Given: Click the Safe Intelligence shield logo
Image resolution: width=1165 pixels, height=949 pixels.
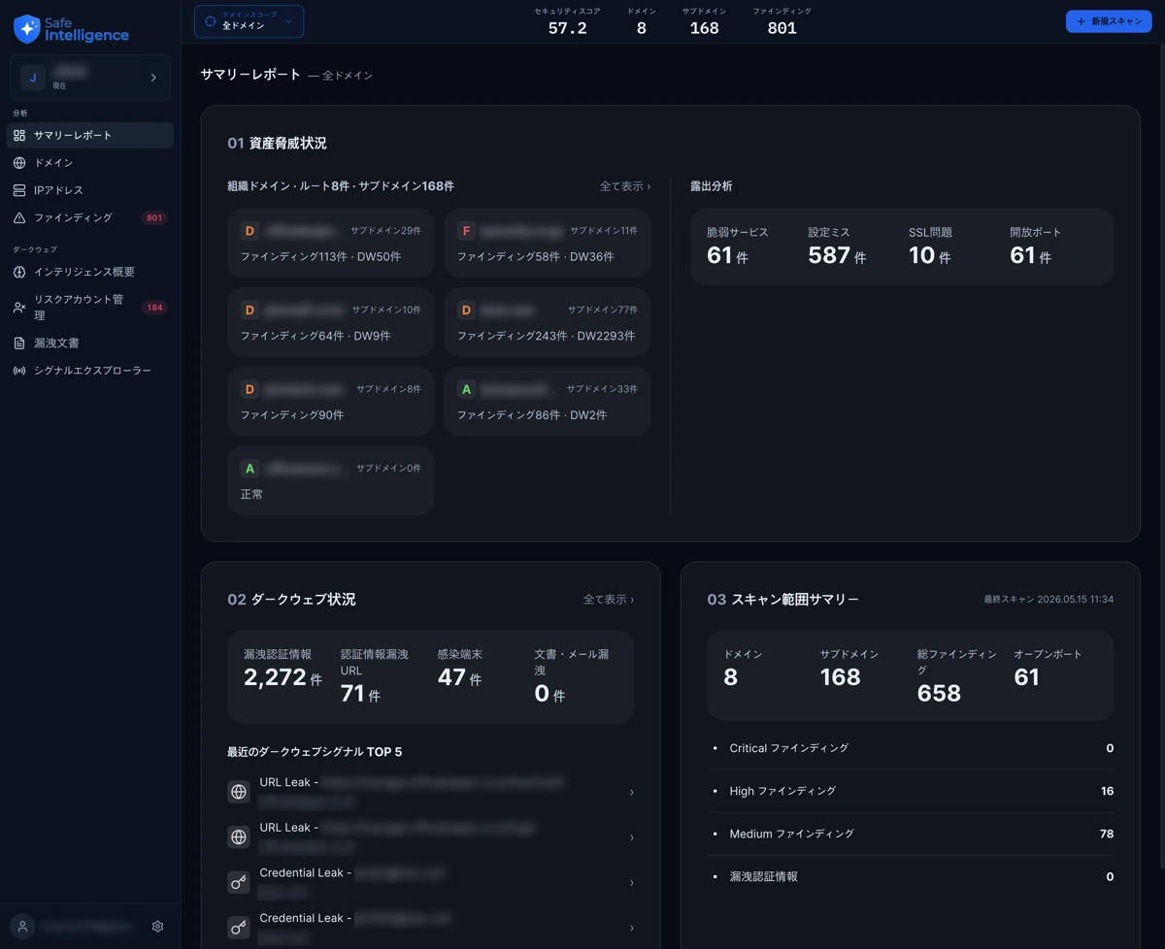Looking at the screenshot, I should coord(27,29).
